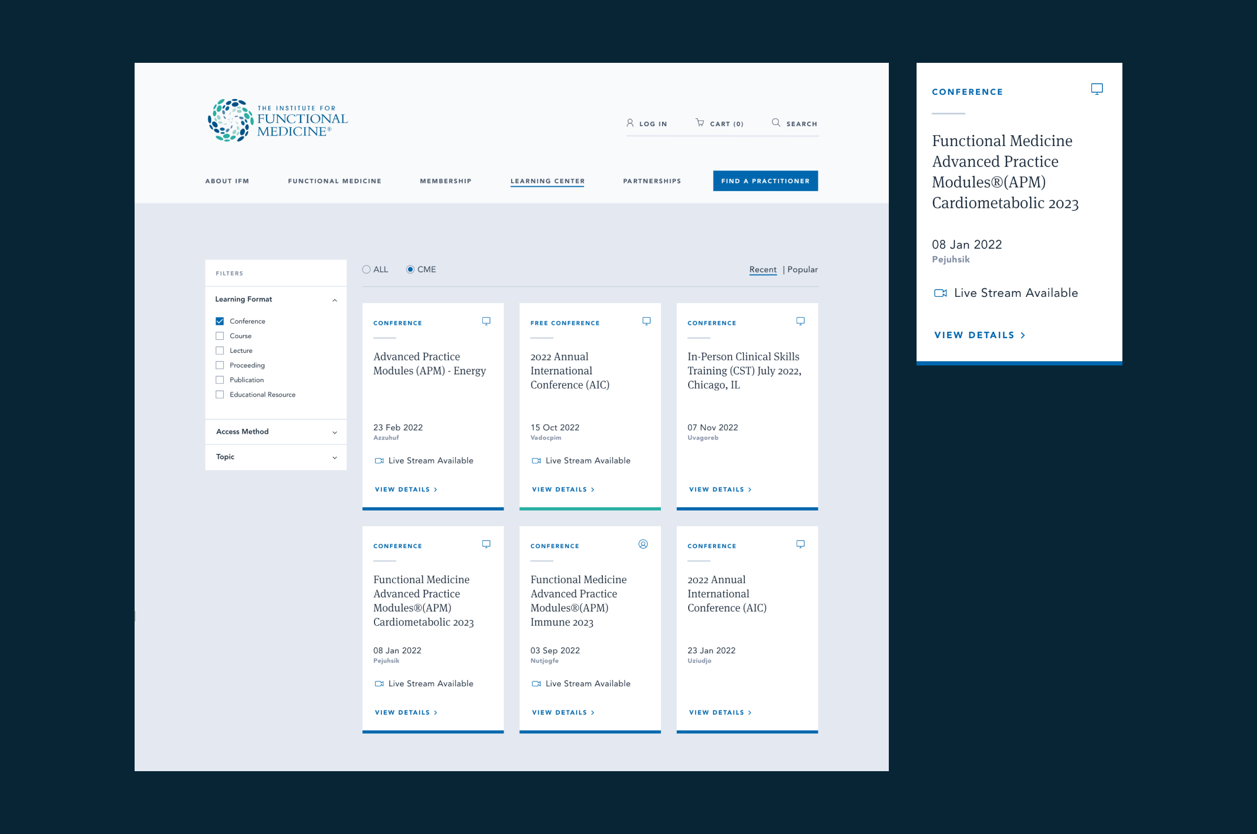Image resolution: width=1257 pixels, height=834 pixels.
Task: Click live stream camera icon on Free Conference card
Action: [536, 461]
